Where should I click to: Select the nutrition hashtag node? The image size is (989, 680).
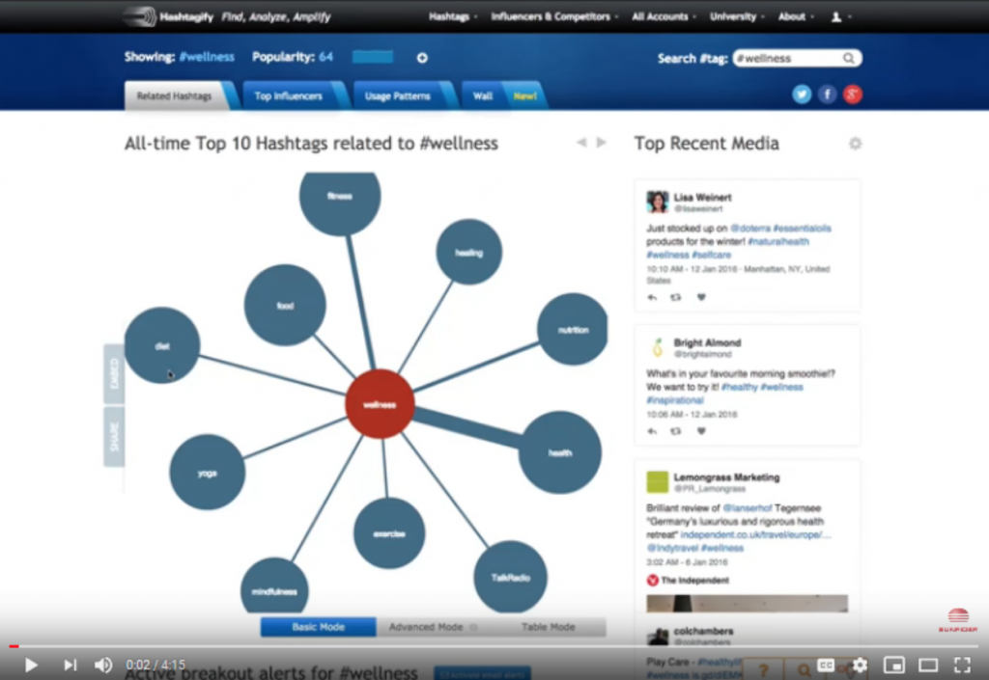(573, 329)
